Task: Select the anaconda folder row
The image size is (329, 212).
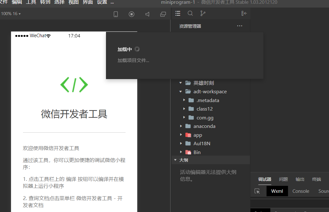Action: pyautogui.click(x=211, y=126)
